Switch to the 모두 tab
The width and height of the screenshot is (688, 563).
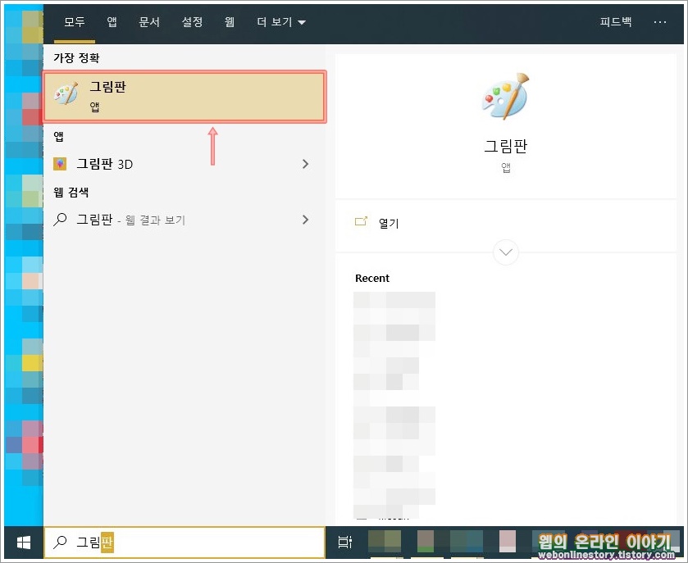click(x=75, y=22)
